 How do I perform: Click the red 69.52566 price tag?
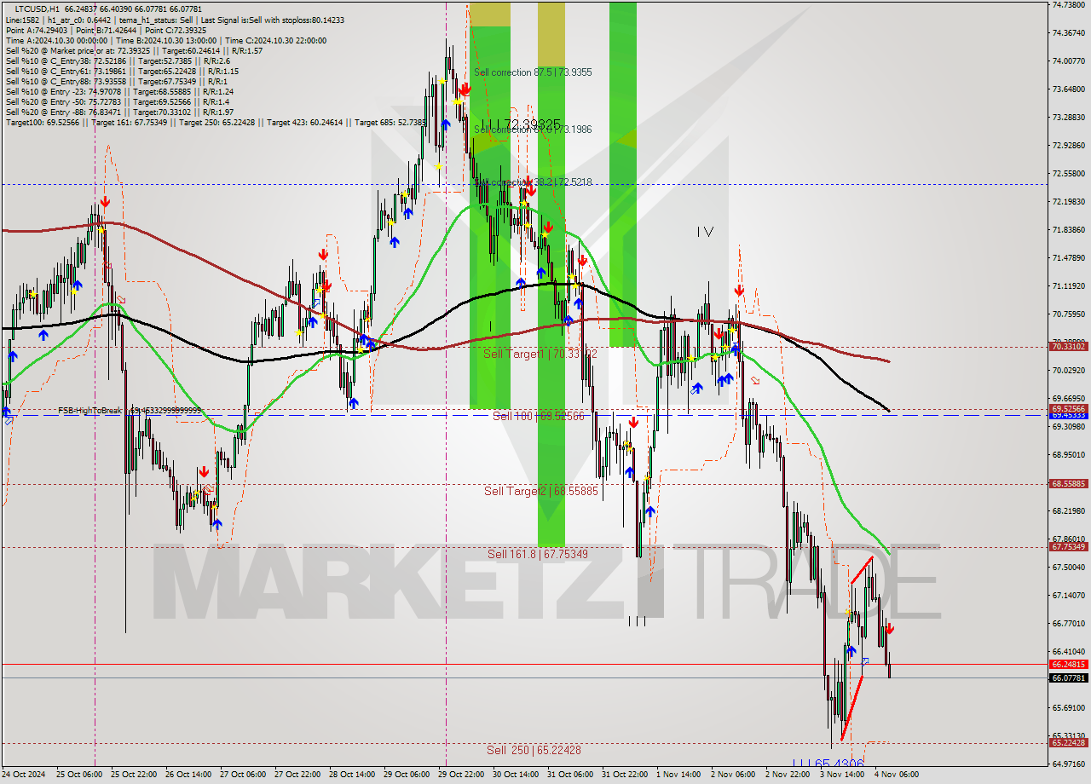pyautogui.click(x=1068, y=408)
